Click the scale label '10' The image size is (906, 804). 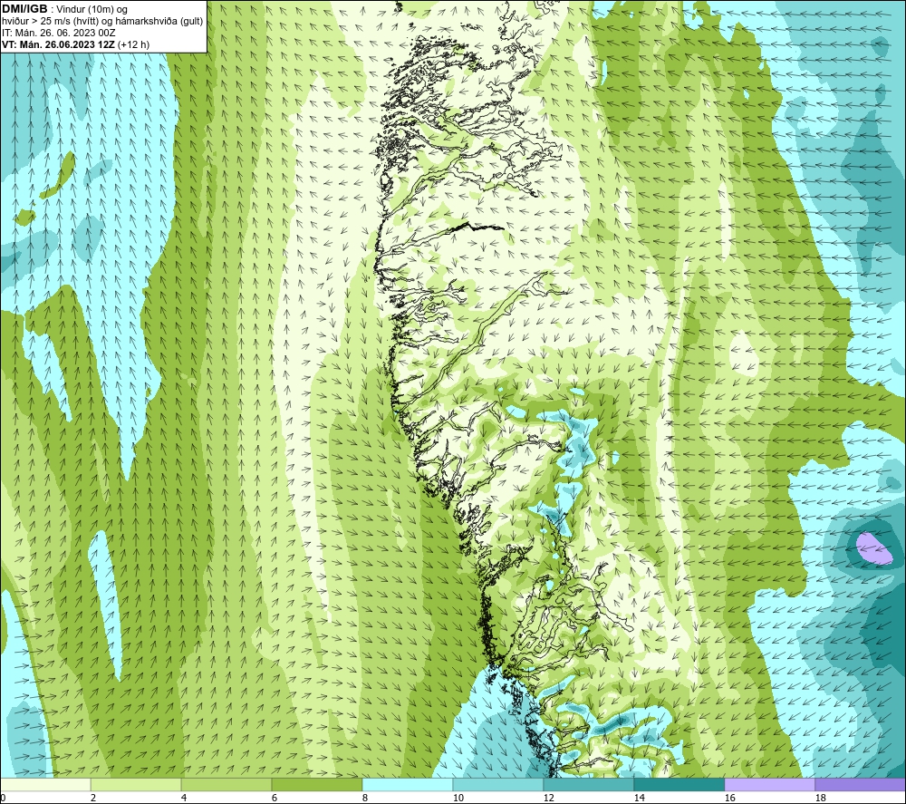tap(458, 798)
